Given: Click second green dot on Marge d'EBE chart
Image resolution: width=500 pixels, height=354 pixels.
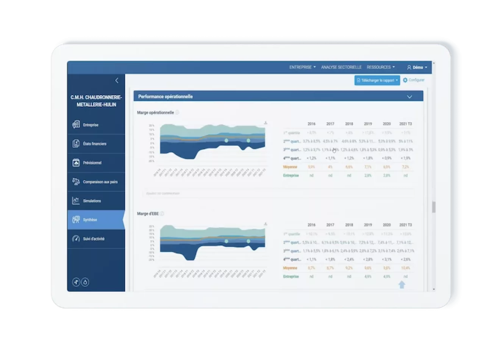Looking at the screenshot, I should (x=248, y=241).
